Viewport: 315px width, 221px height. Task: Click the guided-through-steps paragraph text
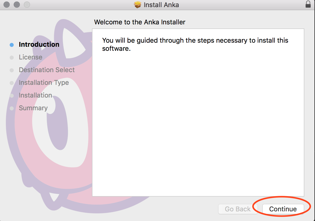pos(195,44)
